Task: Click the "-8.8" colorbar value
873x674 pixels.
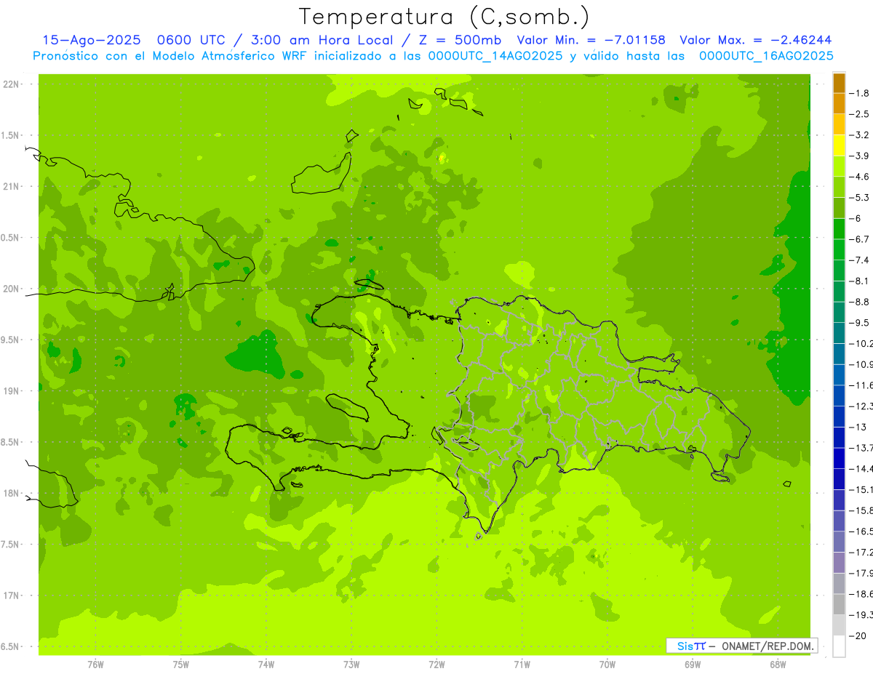Action: 859,302
